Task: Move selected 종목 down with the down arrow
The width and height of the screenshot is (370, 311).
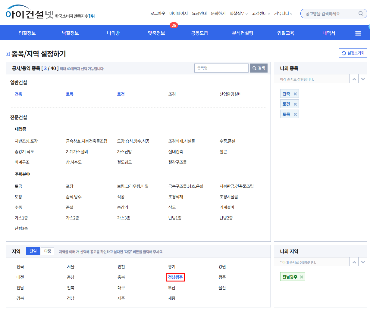Action: coord(363,79)
